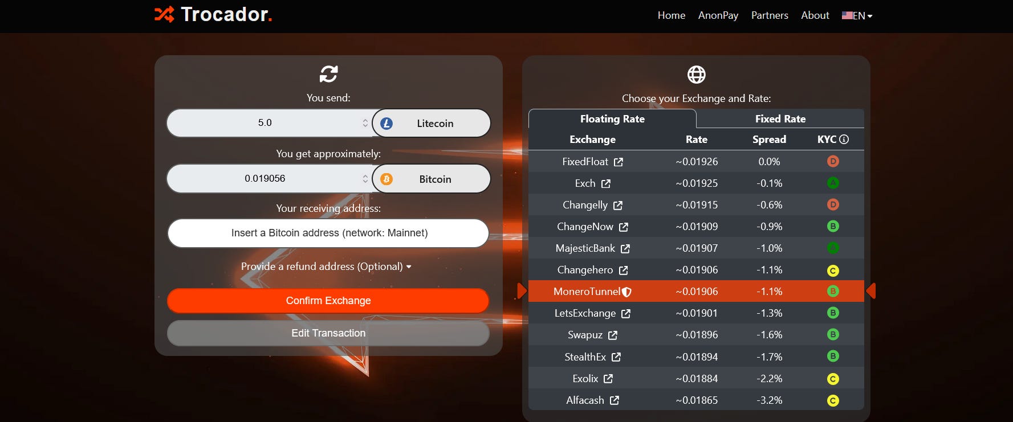The height and width of the screenshot is (422, 1013).
Task: Open the FixedFloat external link icon
Action: point(619,162)
